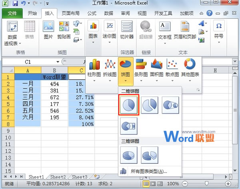Switch to the 页面布局 ribbon tab

point(70,13)
